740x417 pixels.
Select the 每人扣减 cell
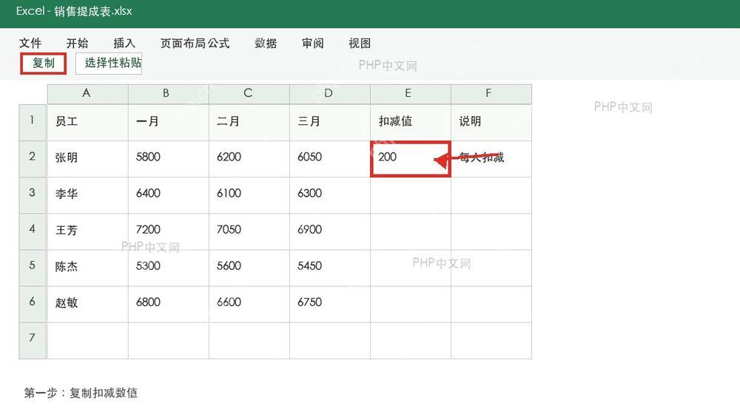[491, 158]
